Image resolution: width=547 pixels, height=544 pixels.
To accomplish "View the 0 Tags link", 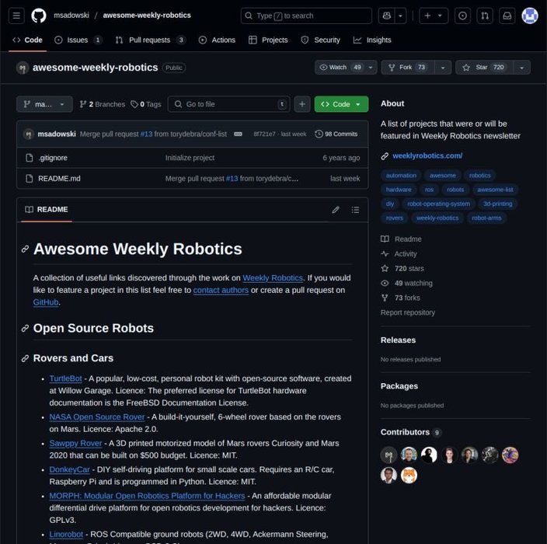I will click(146, 104).
